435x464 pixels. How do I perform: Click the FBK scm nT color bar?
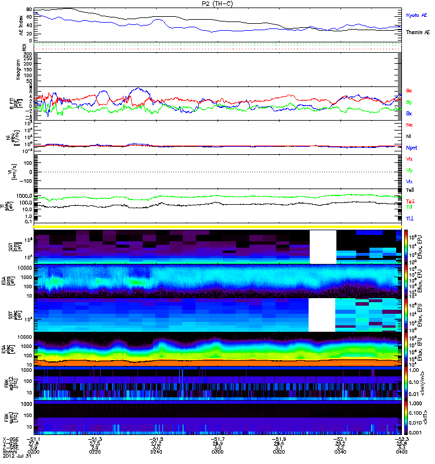[x=405, y=418]
